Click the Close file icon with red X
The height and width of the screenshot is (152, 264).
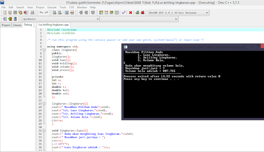(x=26, y=13)
